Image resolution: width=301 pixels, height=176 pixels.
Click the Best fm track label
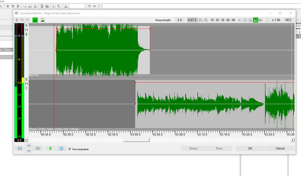34,75
